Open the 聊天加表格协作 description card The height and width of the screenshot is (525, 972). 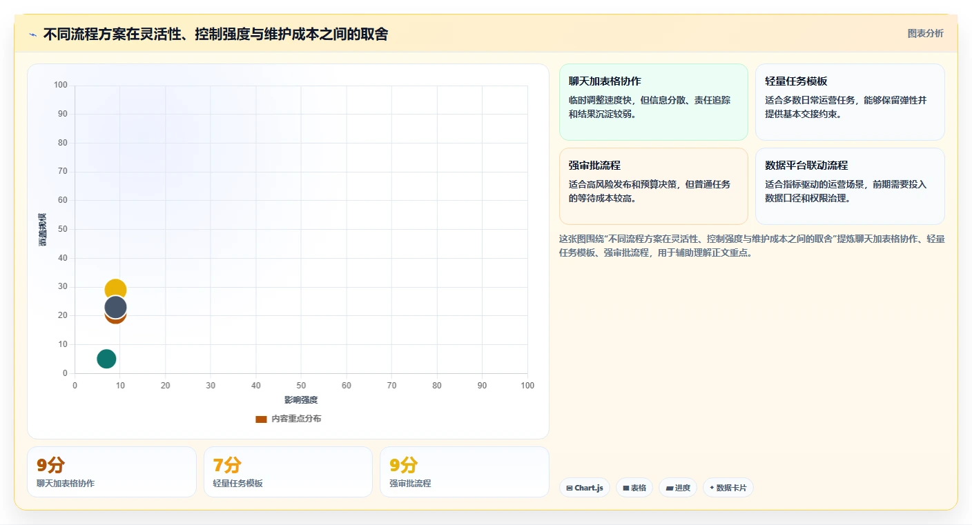pos(654,102)
